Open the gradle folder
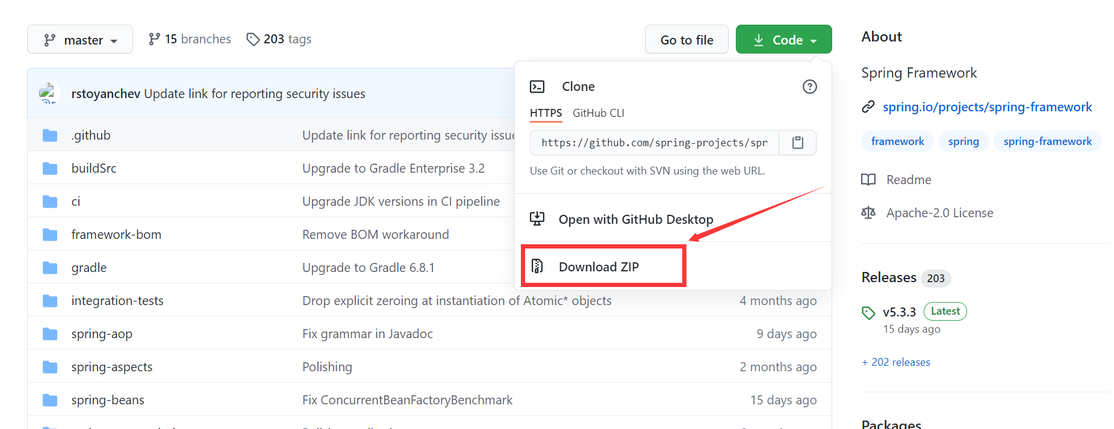This screenshot has height=429, width=1114. 89,268
